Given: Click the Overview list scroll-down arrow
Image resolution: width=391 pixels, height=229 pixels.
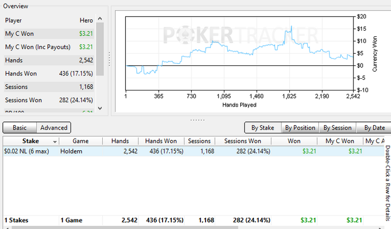Looking at the screenshot, I should tap(100, 108).
